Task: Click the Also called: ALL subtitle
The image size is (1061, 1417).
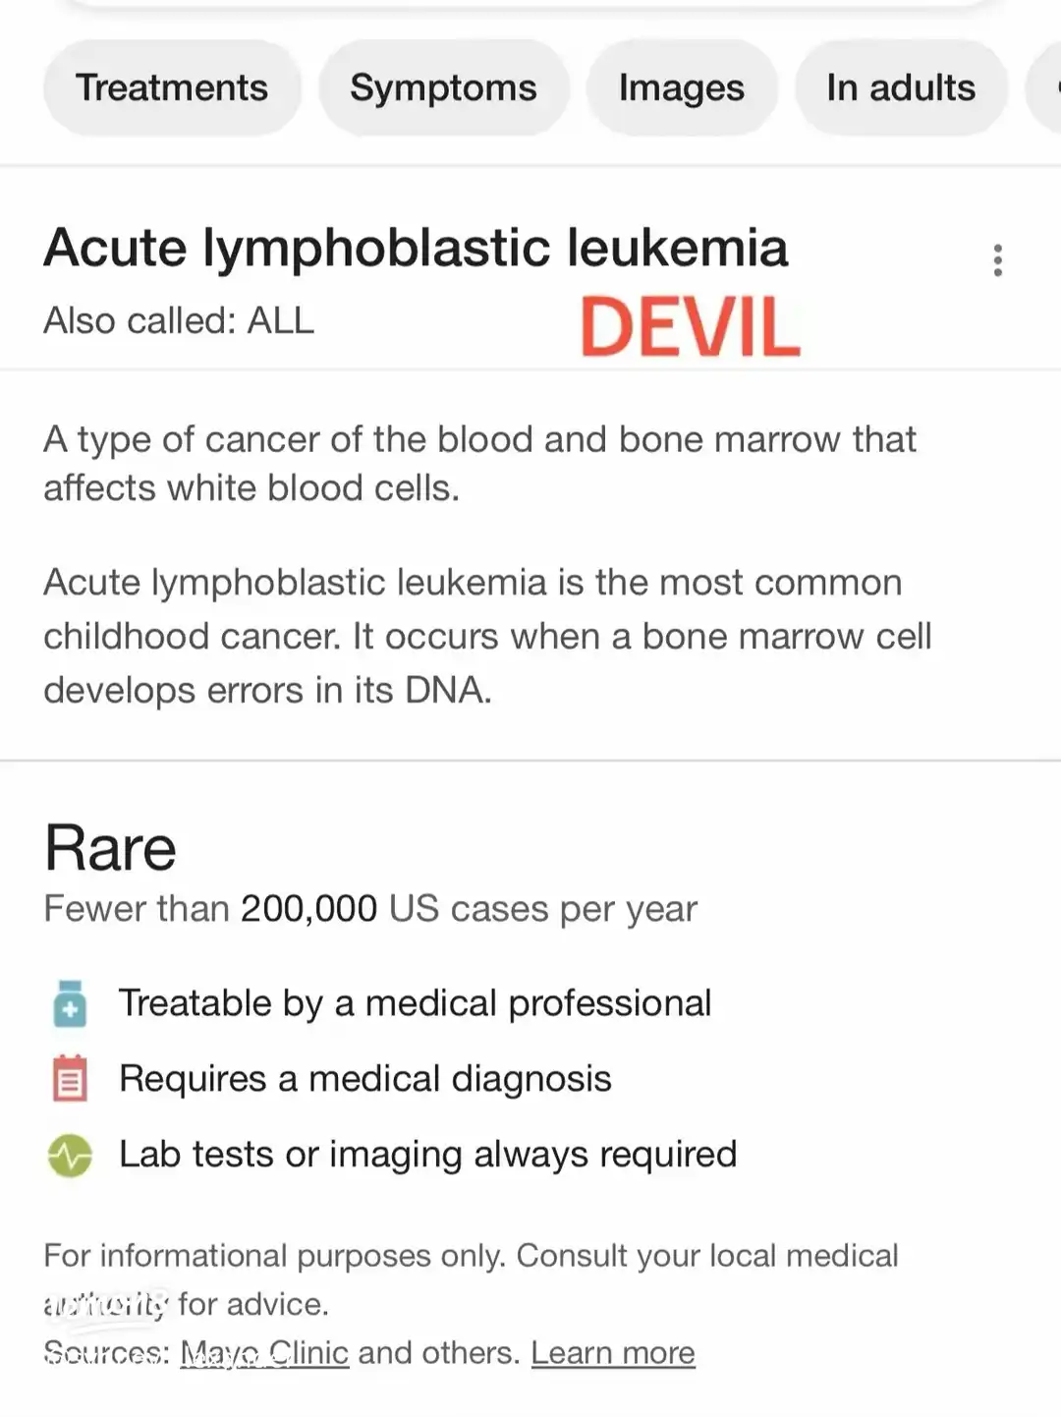Action: [179, 320]
